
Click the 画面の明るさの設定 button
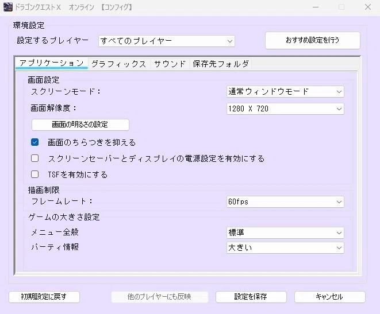[80, 125]
